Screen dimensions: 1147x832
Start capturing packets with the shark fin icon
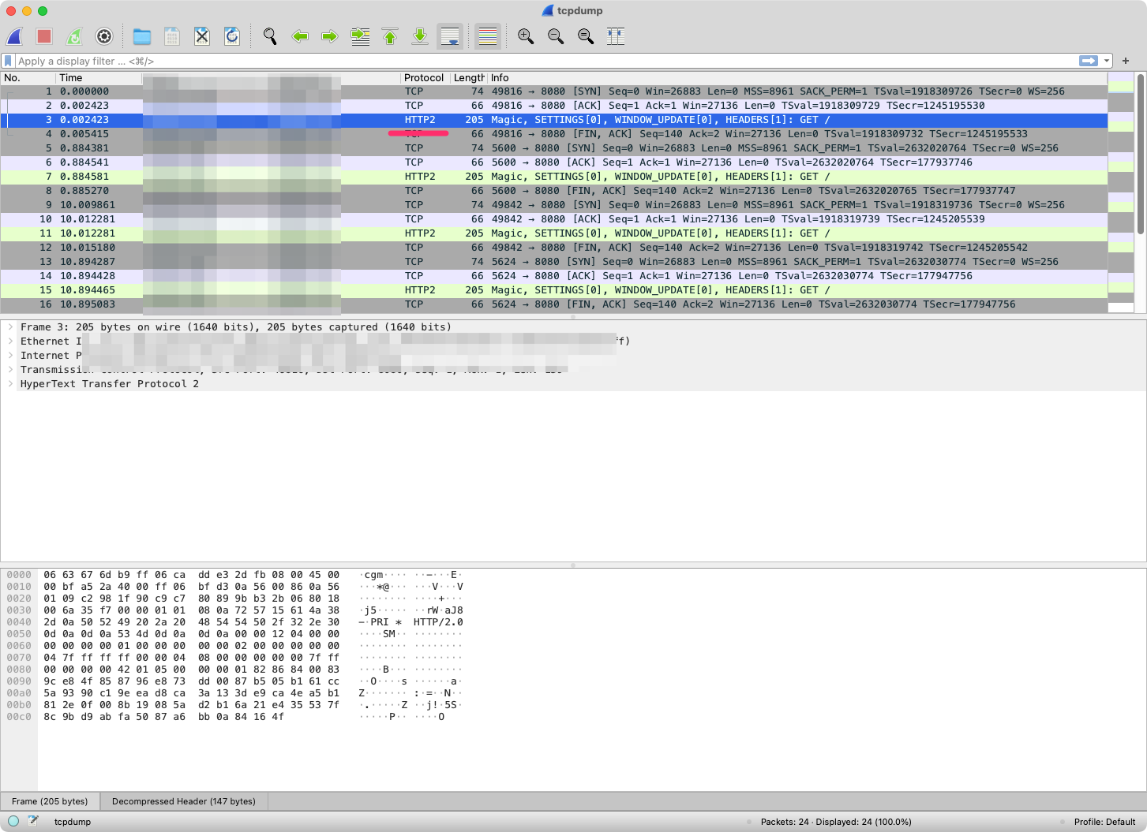click(x=15, y=36)
